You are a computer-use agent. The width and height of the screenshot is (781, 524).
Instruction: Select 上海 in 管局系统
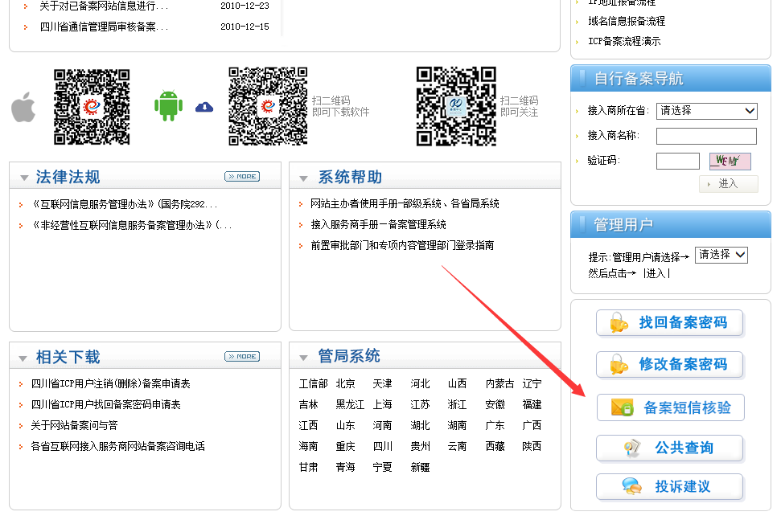coord(383,404)
